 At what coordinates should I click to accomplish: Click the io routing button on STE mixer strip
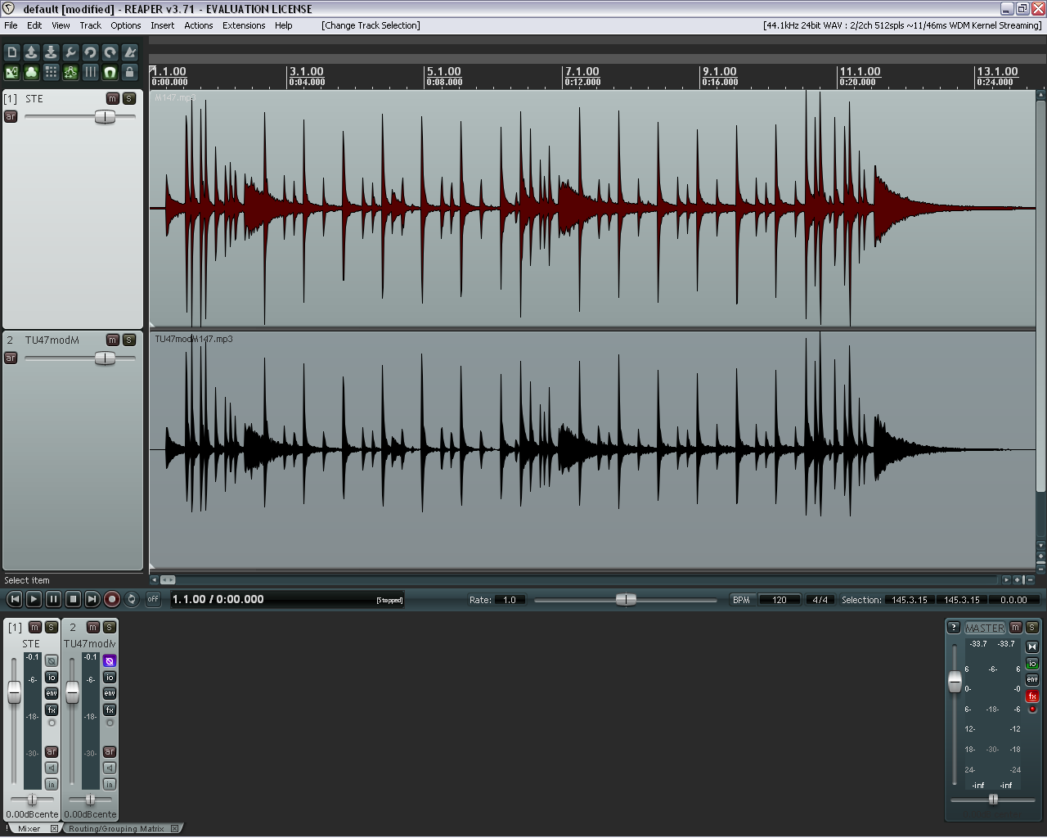tap(52, 678)
